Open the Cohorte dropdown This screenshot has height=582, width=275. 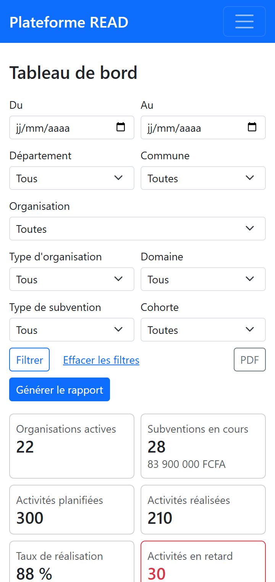pos(203,330)
